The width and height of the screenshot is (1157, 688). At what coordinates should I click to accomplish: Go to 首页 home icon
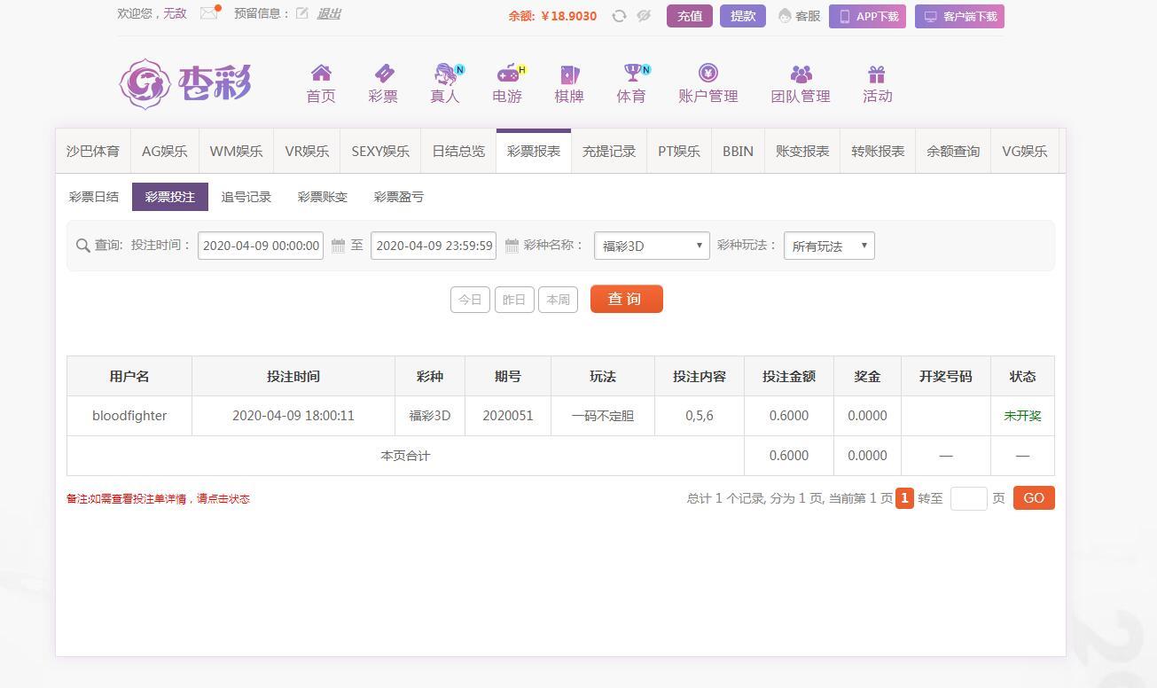(x=321, y=84)
